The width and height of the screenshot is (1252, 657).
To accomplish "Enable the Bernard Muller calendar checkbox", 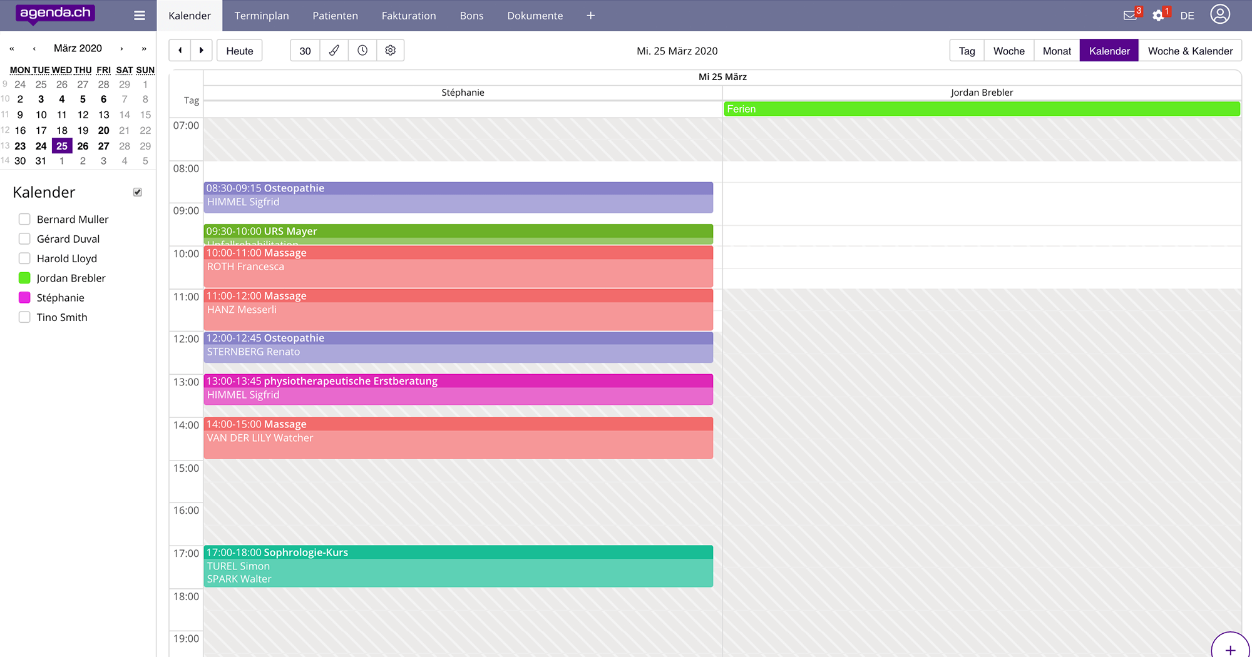I will [x=24, y=219].
